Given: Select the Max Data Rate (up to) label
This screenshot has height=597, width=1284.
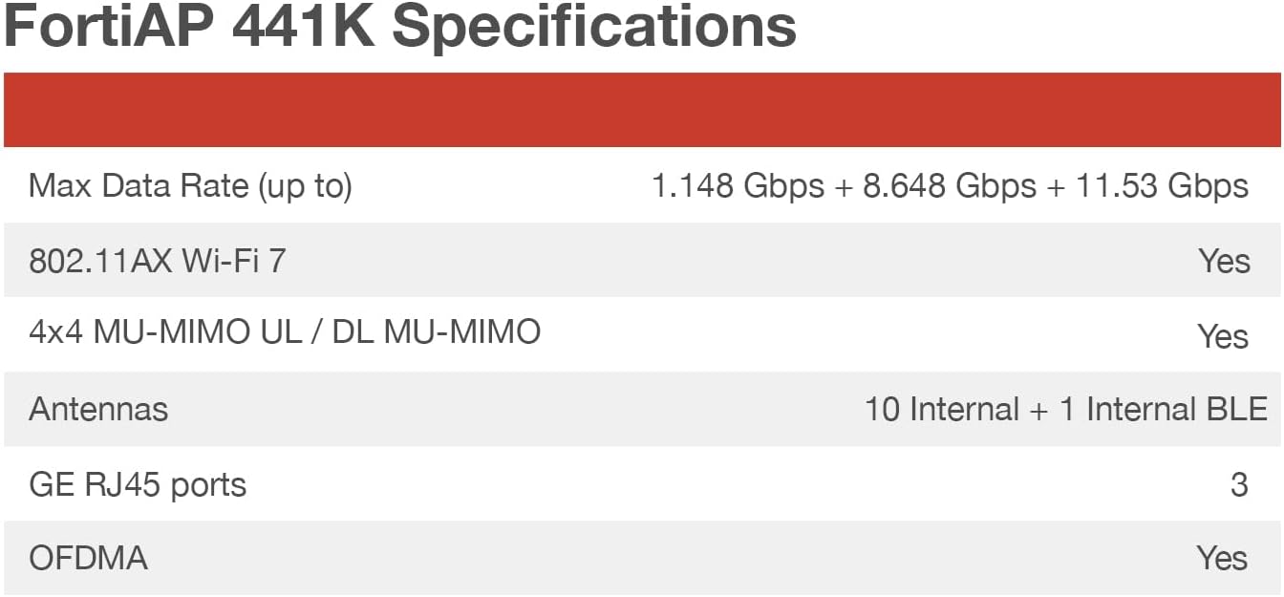Looking at the screenshot, I should pos(191,186).
